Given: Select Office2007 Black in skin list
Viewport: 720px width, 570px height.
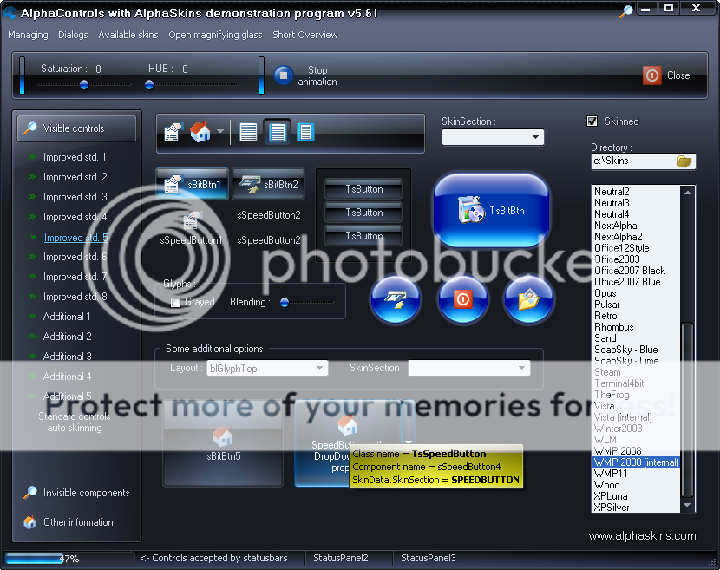Looking at the screenshot, I should pos(630,271).
